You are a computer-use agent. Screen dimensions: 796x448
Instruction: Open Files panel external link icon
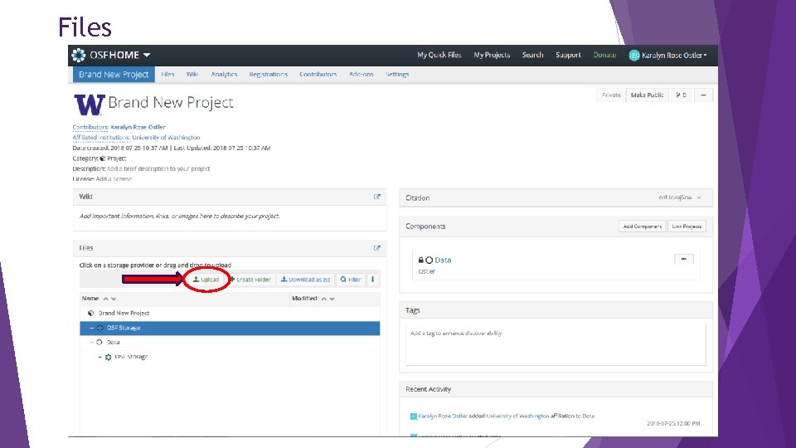[x=376, y=248]
